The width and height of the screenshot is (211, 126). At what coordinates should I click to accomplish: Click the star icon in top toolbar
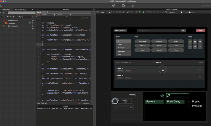[133, 5]
